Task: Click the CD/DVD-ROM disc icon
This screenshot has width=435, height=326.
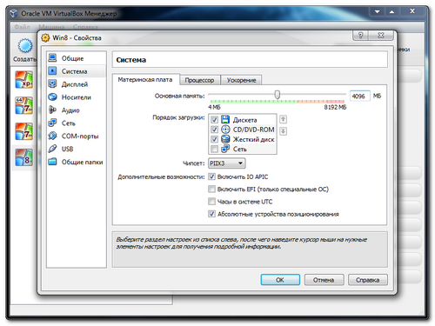Action: [x=225, y=130]
